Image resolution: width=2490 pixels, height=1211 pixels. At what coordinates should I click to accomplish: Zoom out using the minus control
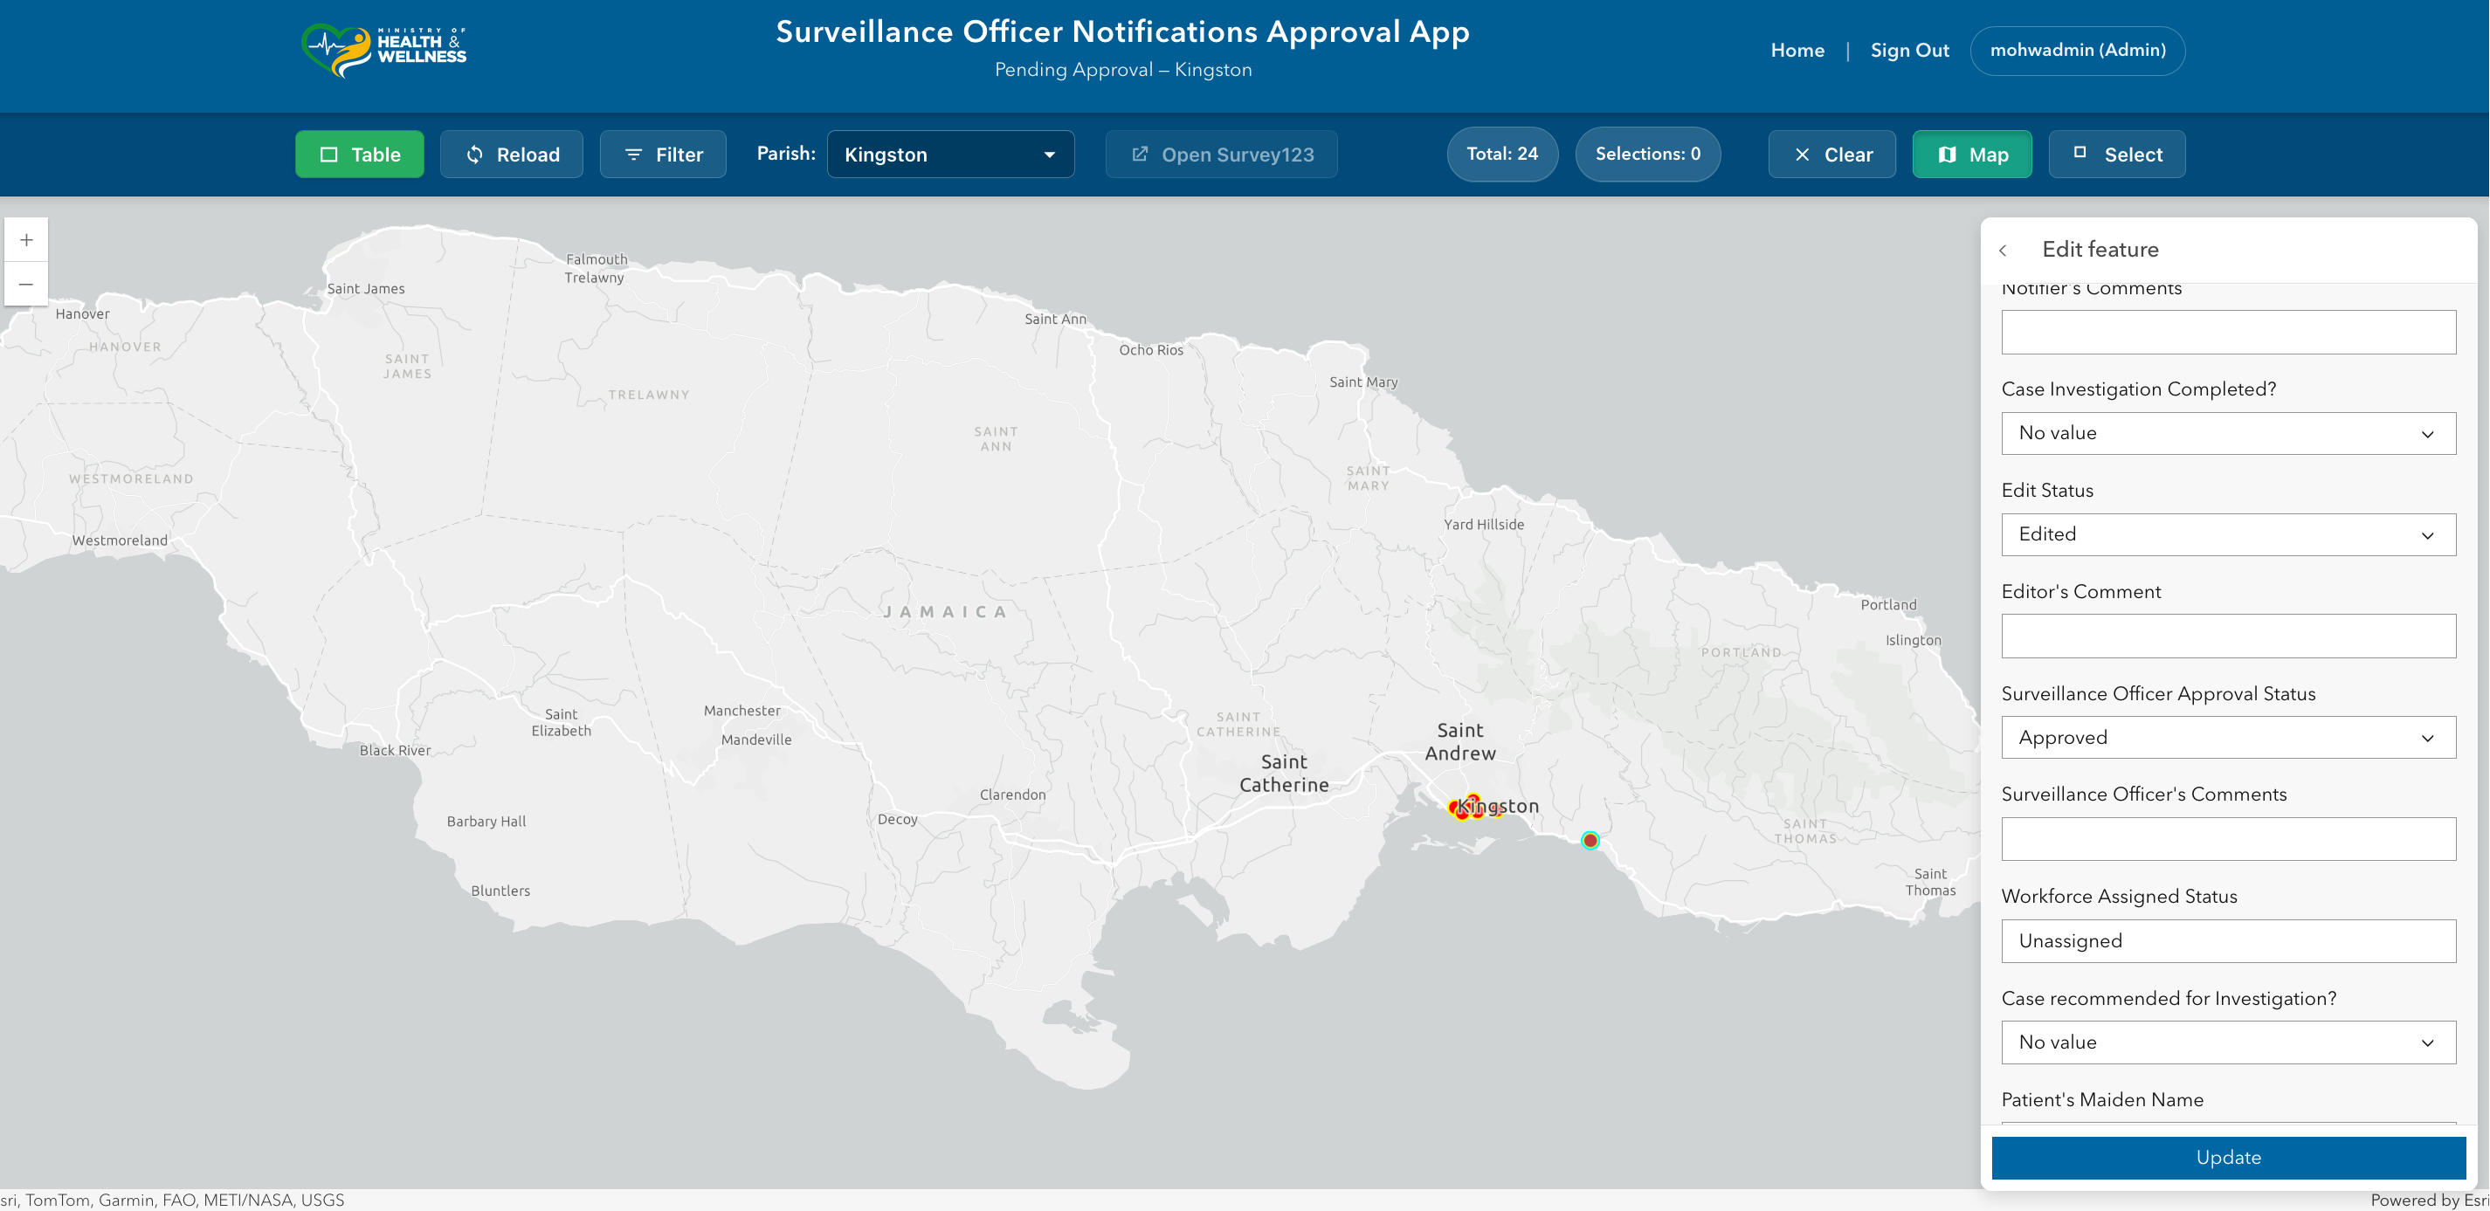[x=25, y=283]
